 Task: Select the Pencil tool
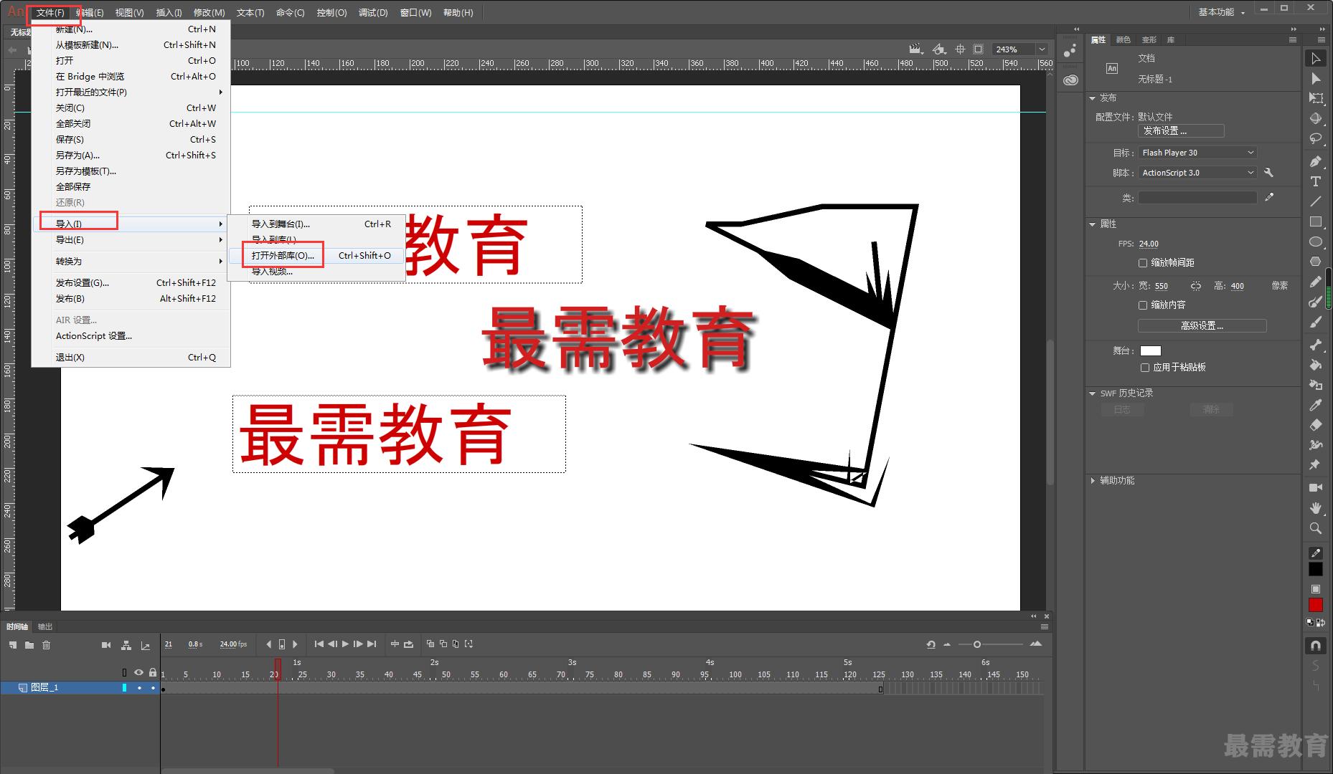tap(1316, 282)
